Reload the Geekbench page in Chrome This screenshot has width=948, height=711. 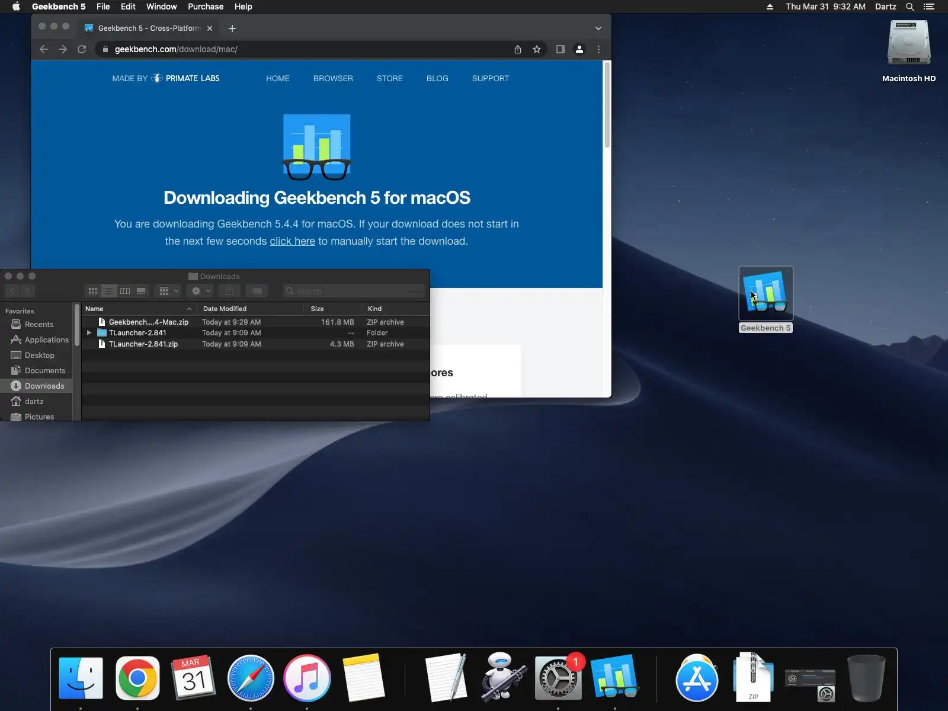pyautogui.click(x=82, y=49)
